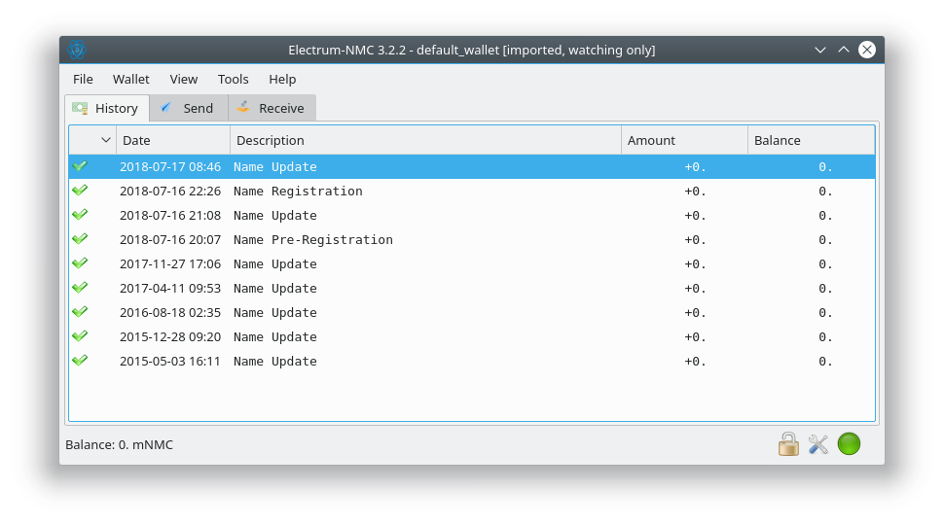Close the Electrum-NMC window

pyautogui.click(x=867, y=50)
